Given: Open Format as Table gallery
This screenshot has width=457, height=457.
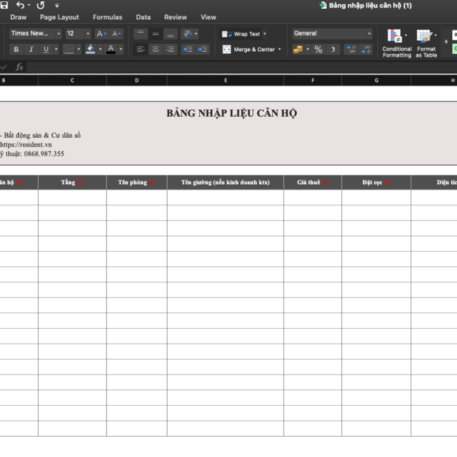Looking at the screenshot, I should 426,43.
